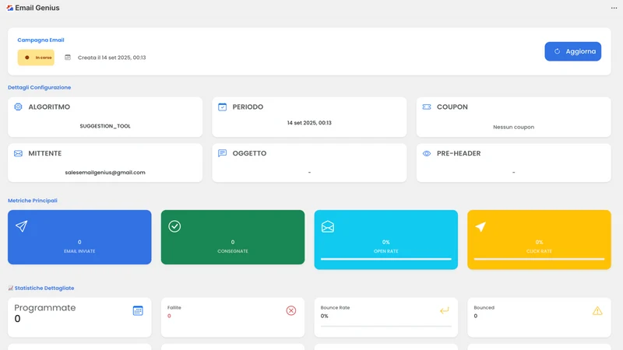
Task: Click the Mittente envelope icon
Action: [x=18, y=153]
